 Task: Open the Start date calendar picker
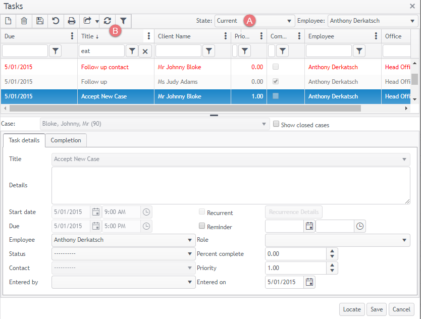tap(95, 212)
